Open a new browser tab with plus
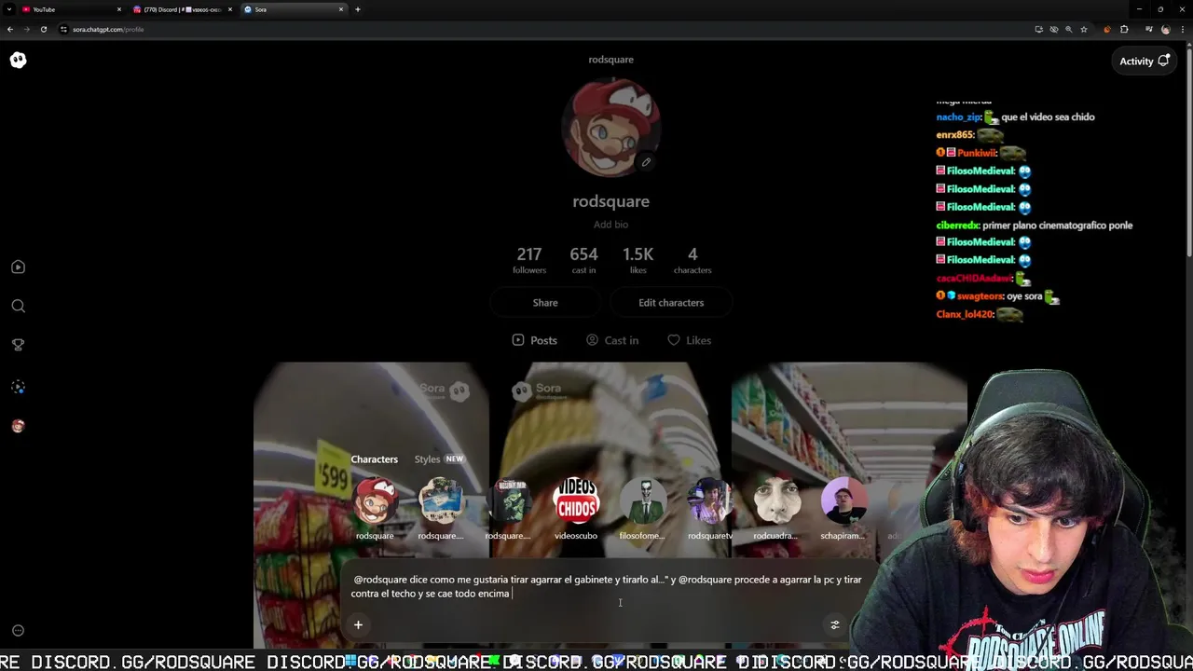1193x671 pixels. click(358, 9)
